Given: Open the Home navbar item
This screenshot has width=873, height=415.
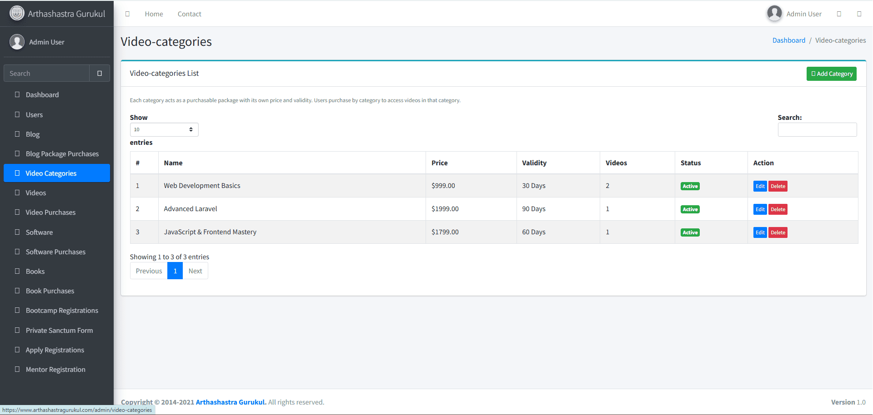Looking at the screenshot, I should click(x=154, y=14).
